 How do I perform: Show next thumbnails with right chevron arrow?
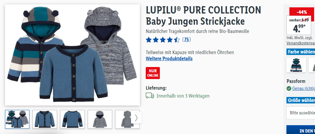pyautogui.click(x=136, y=118)
